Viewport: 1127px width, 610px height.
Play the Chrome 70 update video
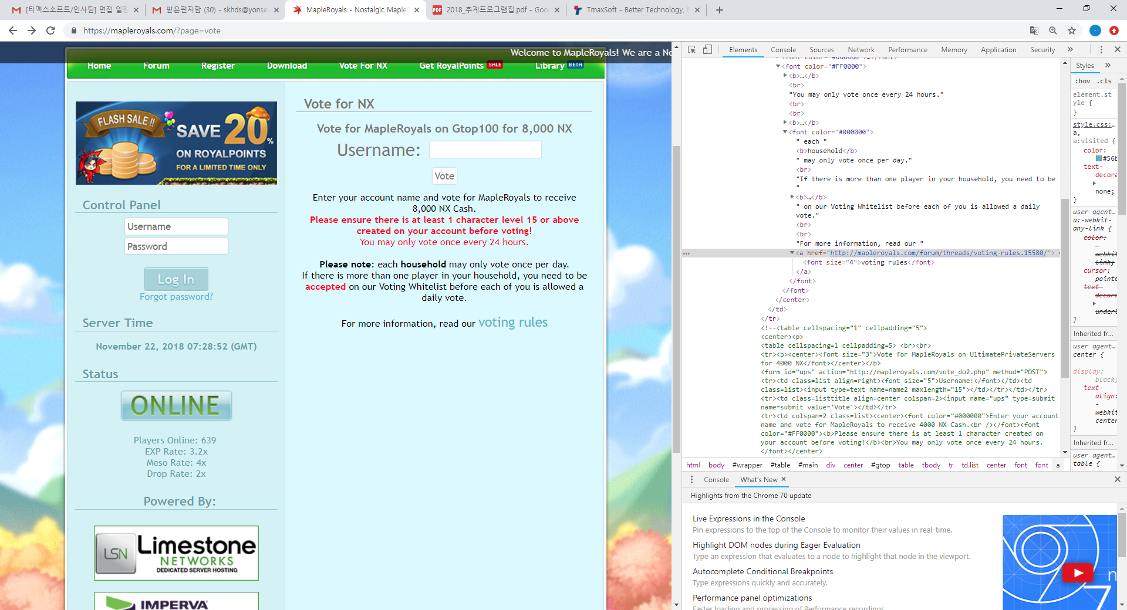tap(1078, 572)
